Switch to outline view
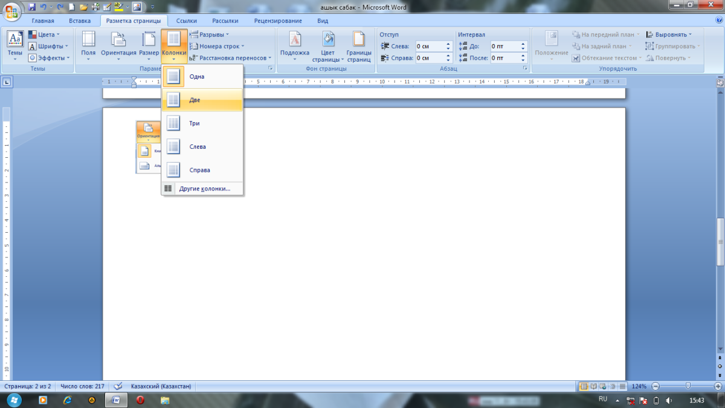Viewport: 725px width, 408px height. pyautogui.click(x=613, y=386)
